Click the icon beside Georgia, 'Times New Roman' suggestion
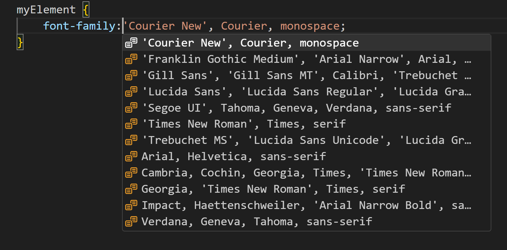 point(131,189)
